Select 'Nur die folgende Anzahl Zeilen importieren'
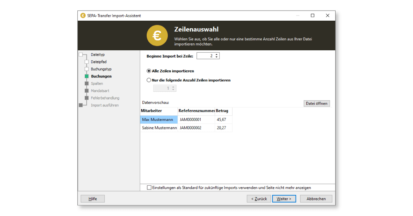 (x=189, y=80)
